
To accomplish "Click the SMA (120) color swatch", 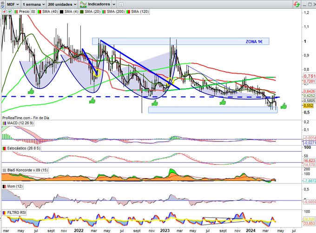I will pos(128,12).
